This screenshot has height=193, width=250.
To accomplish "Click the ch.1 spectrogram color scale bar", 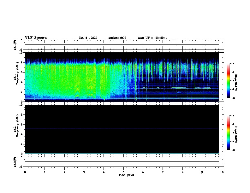I will 228,81.
